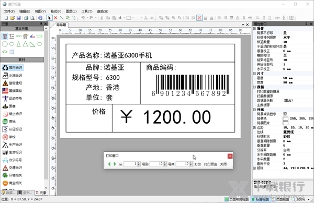
Task: Click the Undo arrow icon
Action: [x=83, y=18]
